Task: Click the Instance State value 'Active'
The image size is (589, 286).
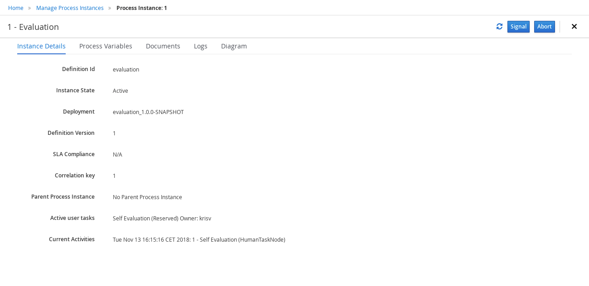Action: [x=121, y=91]
